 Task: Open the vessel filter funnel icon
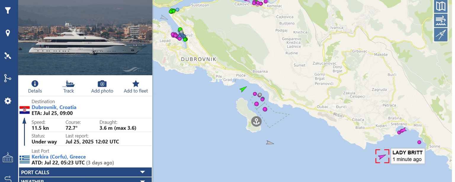tap(8, 11)
